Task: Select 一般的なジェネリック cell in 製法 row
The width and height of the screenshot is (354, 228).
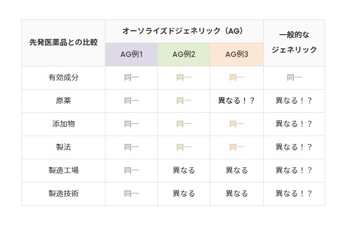Action: coord(294,147)
